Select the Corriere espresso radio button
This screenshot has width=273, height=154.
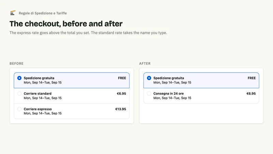(x=19, y=109)
